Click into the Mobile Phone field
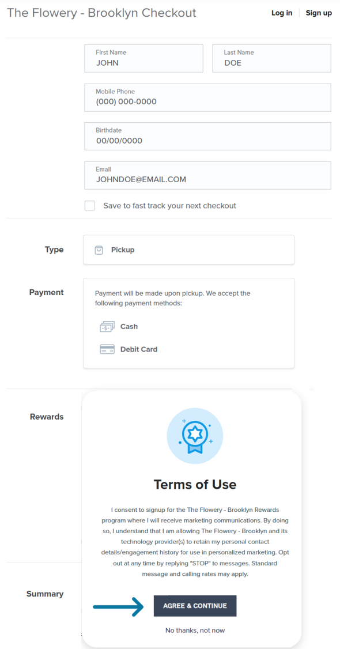The image size is (340, 649). [207, 97]
